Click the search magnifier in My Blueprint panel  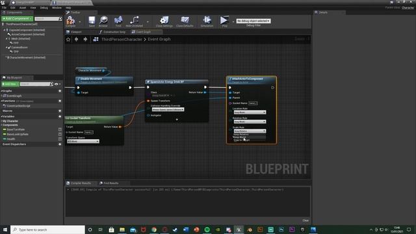pos(51,84)
